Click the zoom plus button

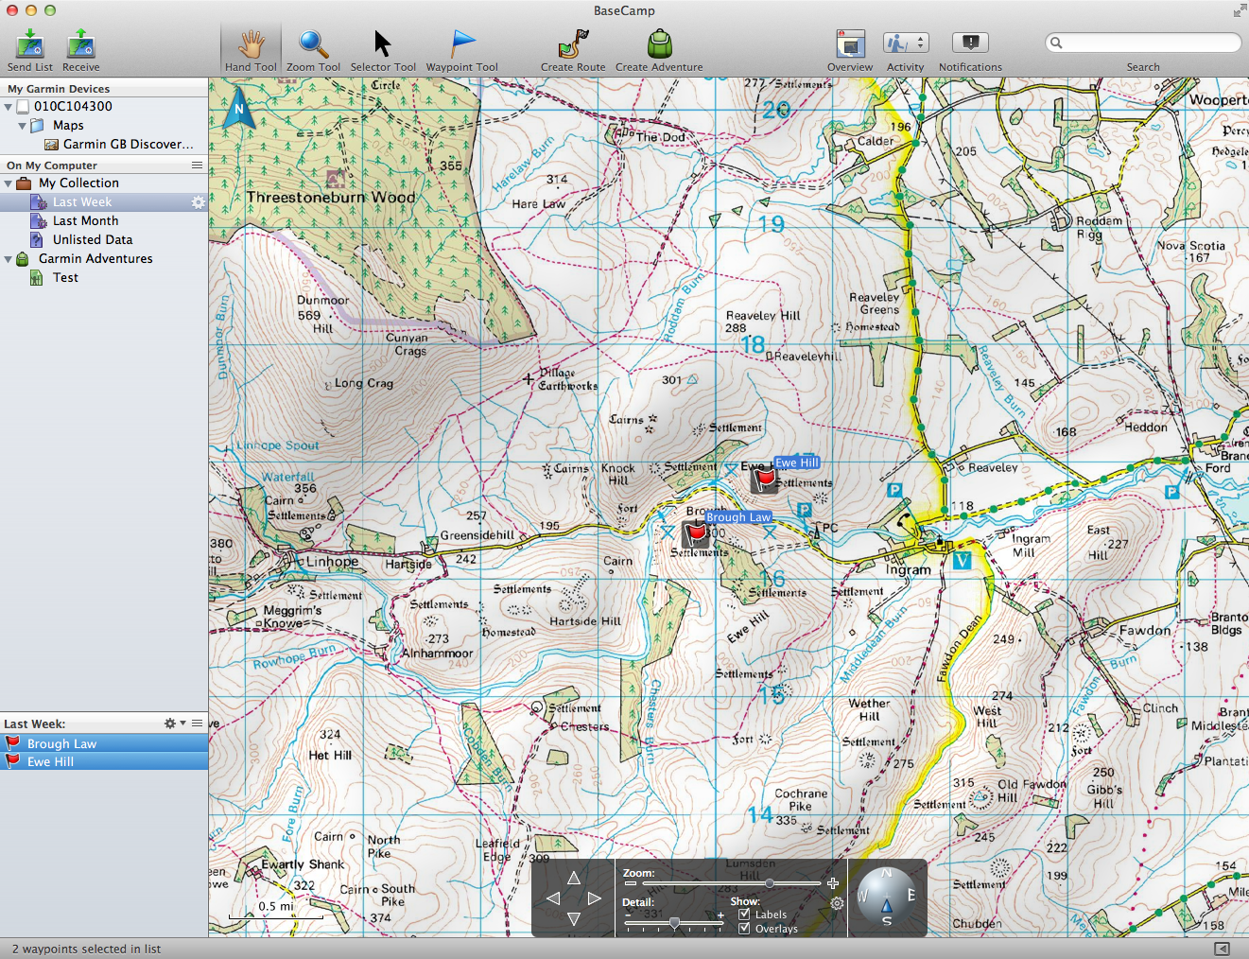833,882
